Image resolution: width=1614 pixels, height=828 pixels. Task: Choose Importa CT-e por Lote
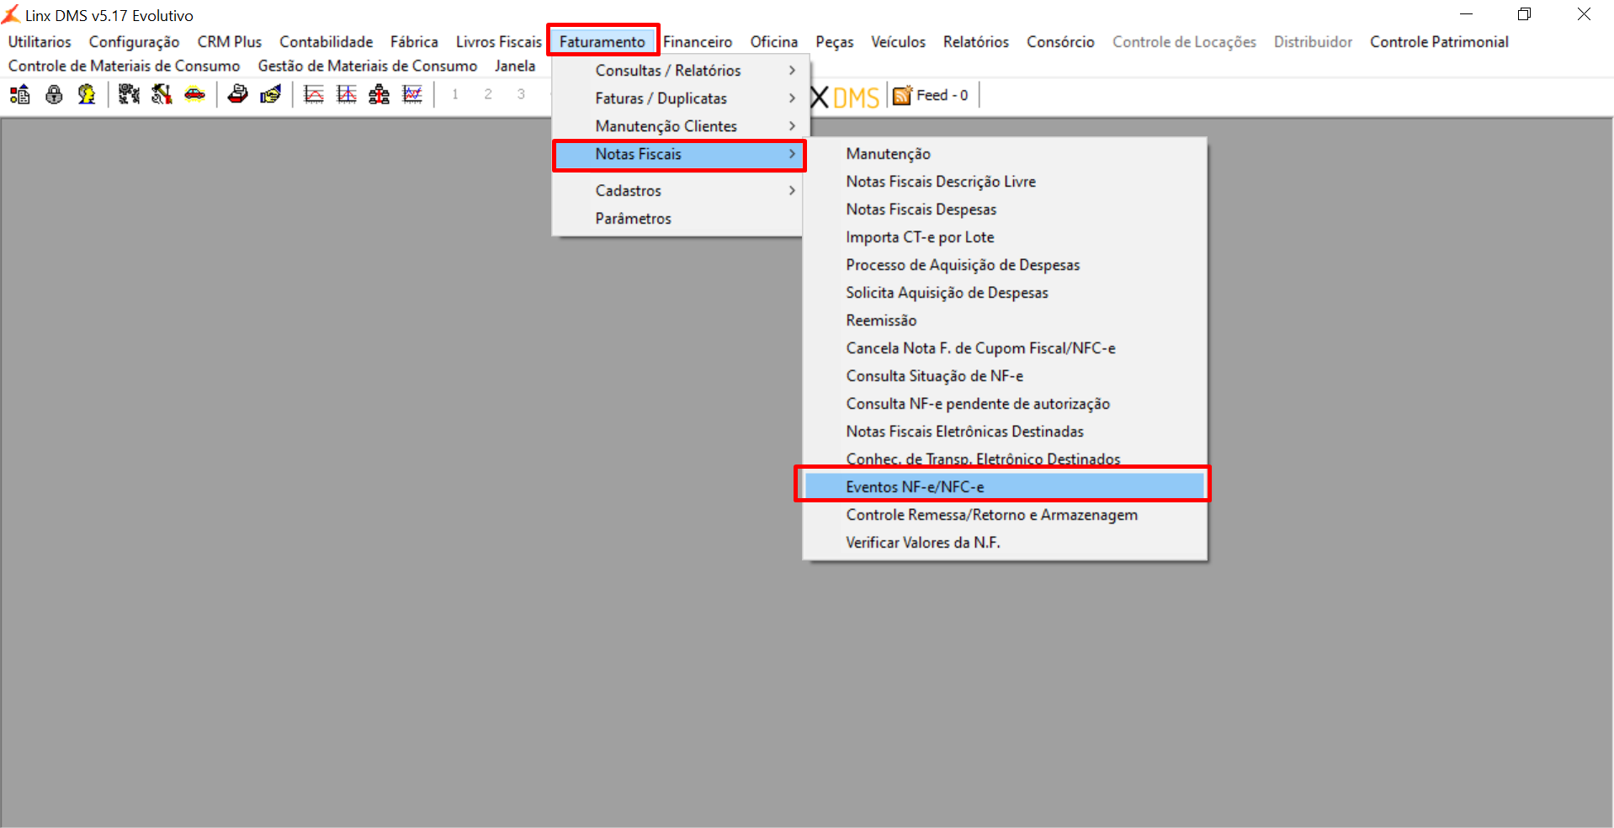tap(1005, 237)
